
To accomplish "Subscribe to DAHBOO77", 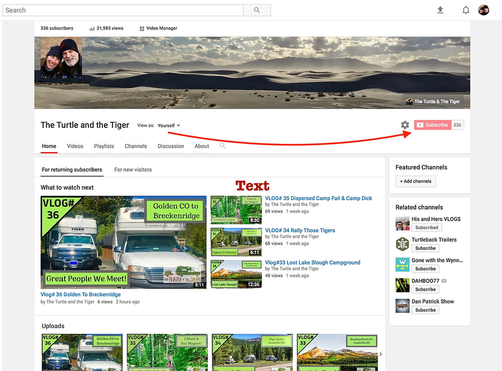I will point(425,289).
